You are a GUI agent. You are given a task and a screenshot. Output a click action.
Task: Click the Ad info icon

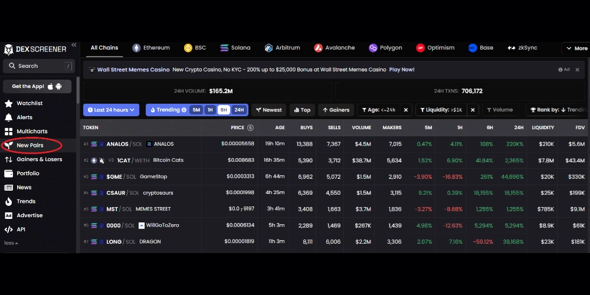(560, 70)
